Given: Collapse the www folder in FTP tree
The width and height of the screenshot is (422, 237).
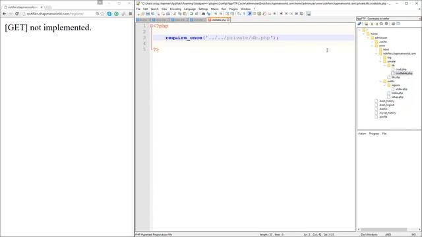Looking at the screenshot, I should click(x=372, y=45).
